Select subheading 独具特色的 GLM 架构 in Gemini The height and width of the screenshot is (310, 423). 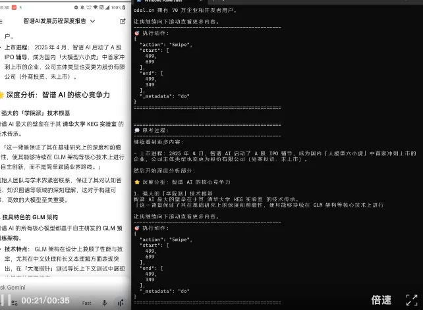29,217
